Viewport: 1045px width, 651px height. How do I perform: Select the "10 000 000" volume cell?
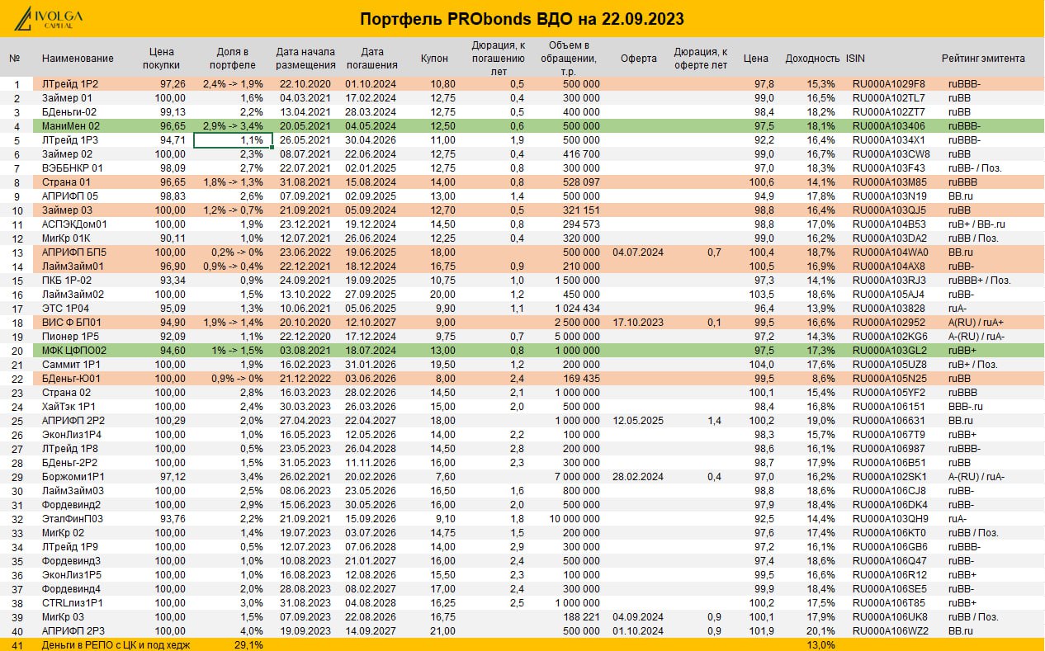click(x=573, y=519)
